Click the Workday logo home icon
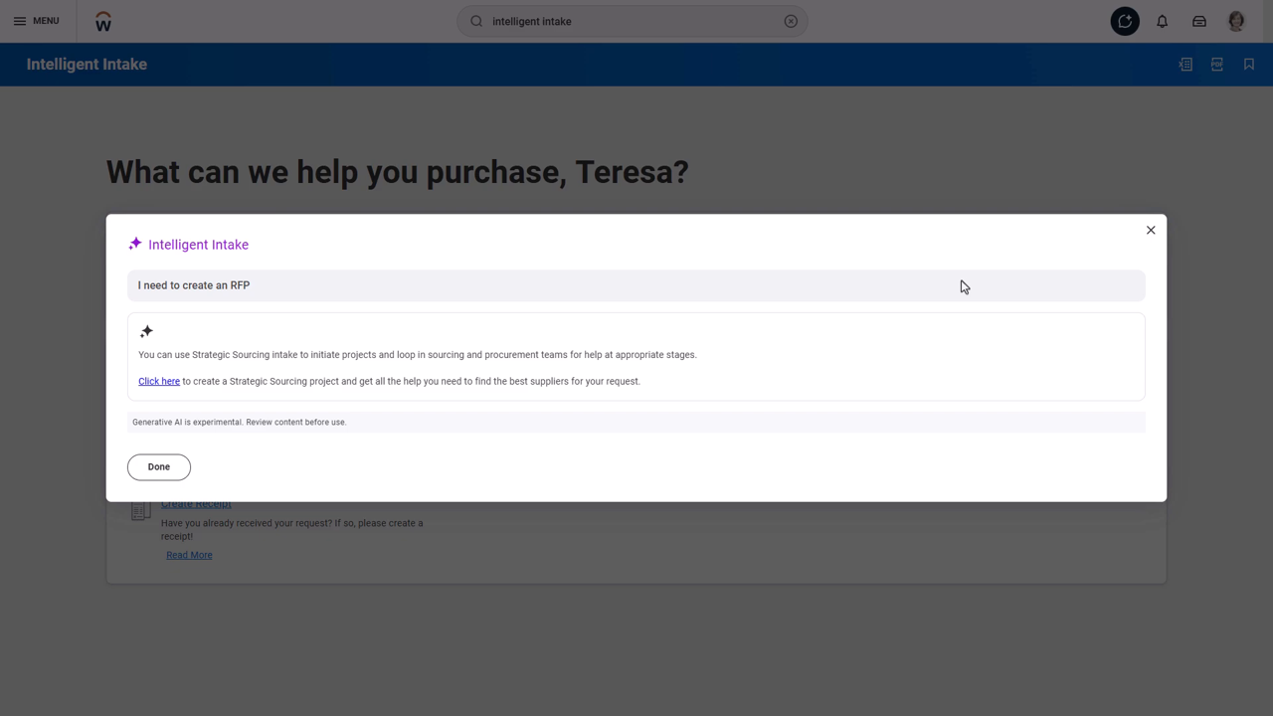1273x716 pixels. [103, 21]
